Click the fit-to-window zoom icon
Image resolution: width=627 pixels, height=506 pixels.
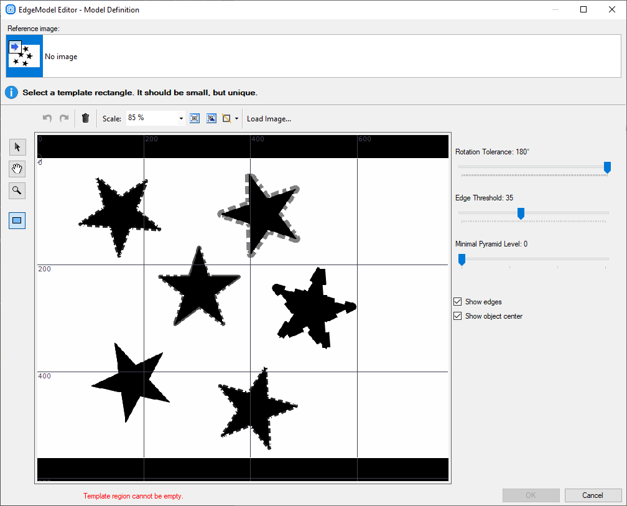tap(195, 118)
